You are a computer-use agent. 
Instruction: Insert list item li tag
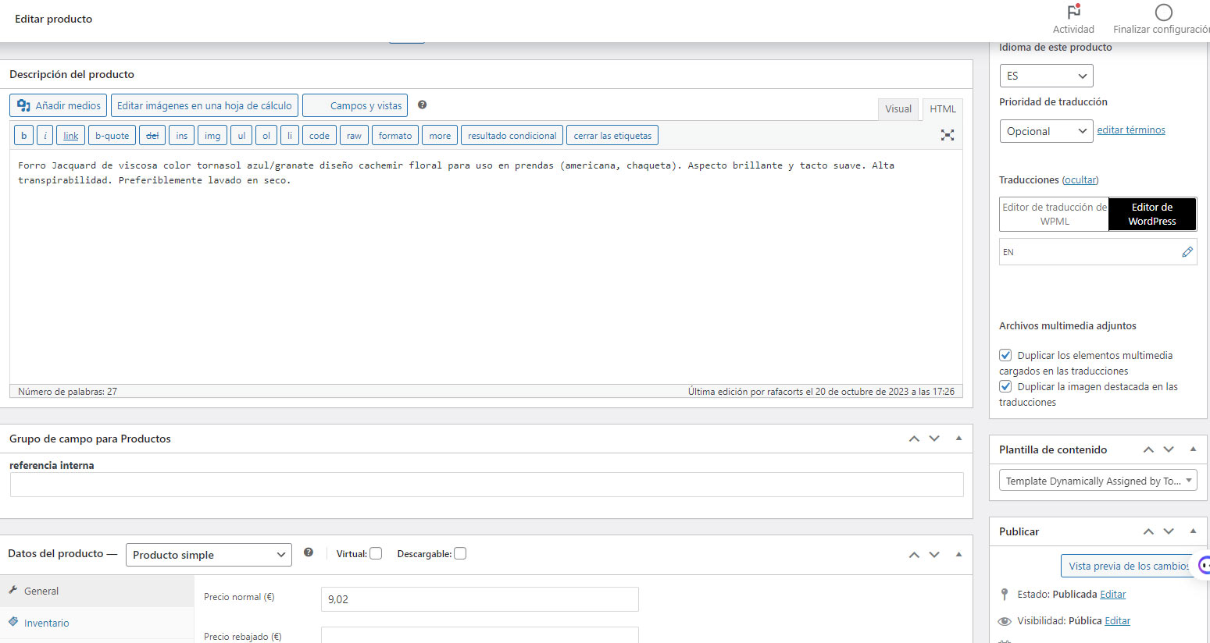coord(290,136)
